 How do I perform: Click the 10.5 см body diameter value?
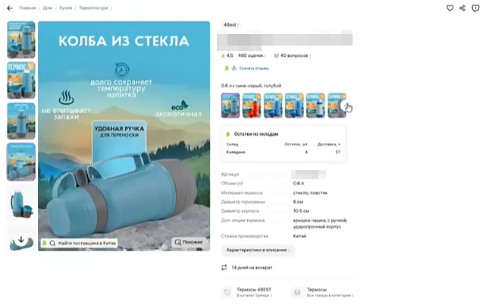[x=301, y=211]
